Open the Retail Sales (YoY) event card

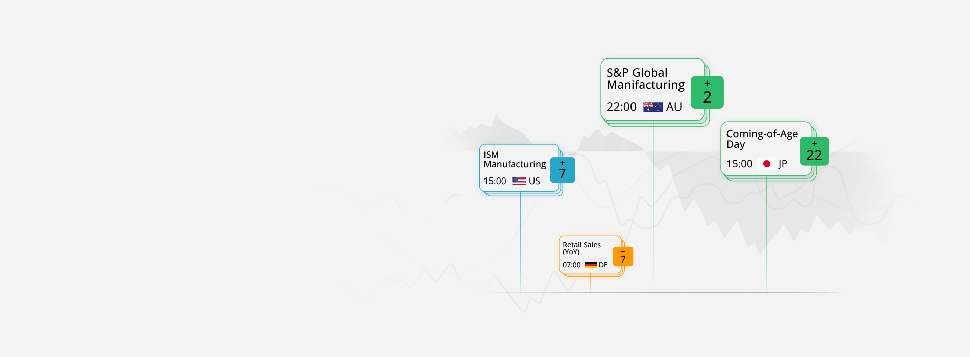(x=590, y=255)
